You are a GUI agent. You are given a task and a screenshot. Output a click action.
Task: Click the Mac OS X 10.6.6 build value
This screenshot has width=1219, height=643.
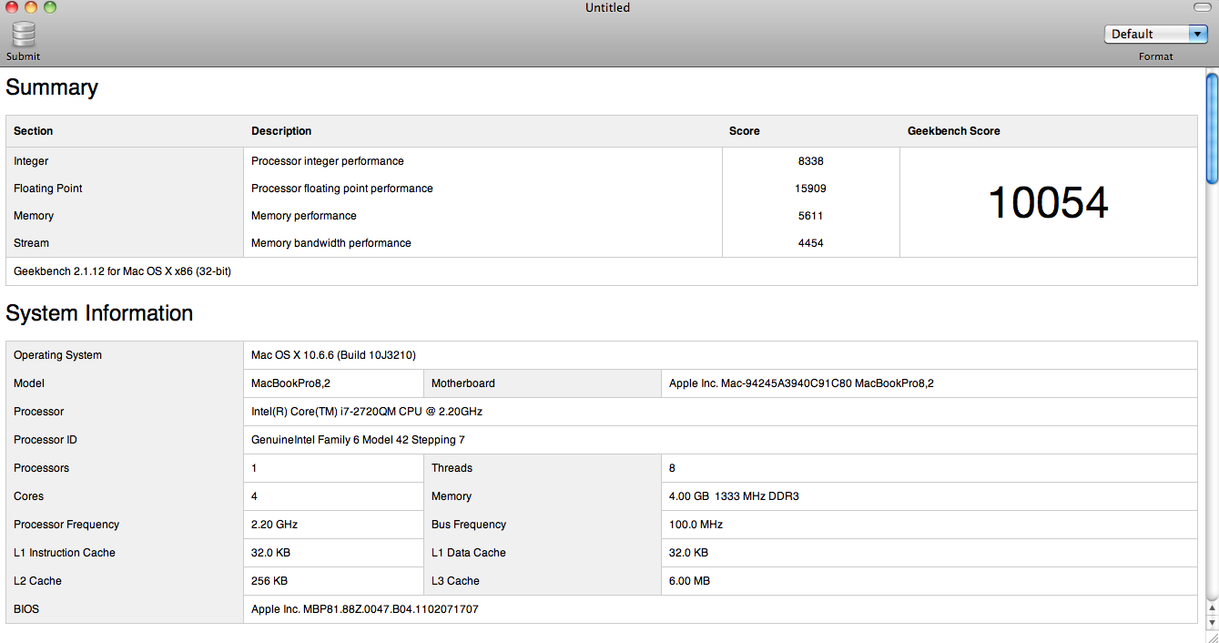pos(333,355)
